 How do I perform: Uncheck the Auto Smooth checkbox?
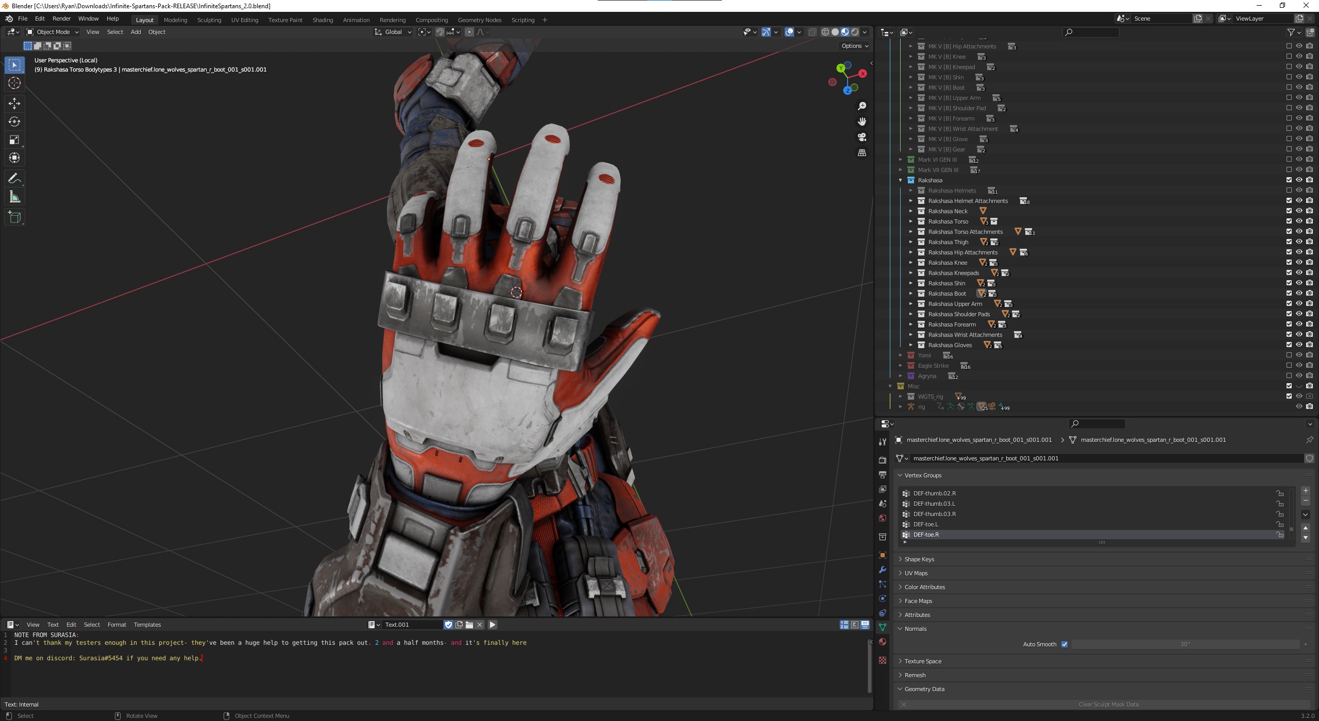[1064, 644]
